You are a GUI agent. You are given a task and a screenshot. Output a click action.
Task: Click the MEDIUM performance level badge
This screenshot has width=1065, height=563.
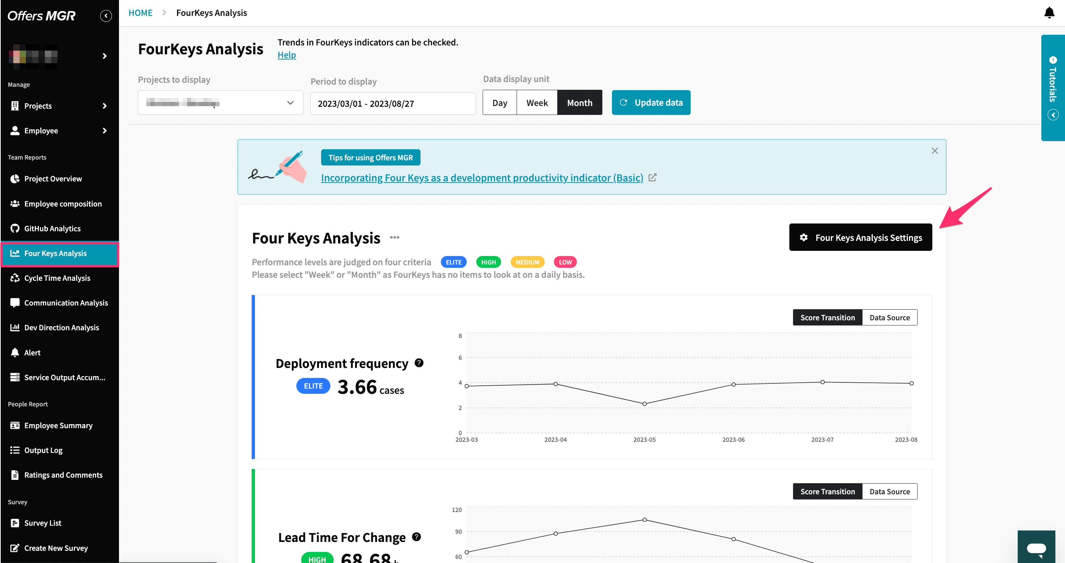point(527,262)
